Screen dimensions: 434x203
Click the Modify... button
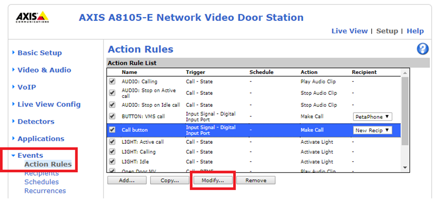212,180
